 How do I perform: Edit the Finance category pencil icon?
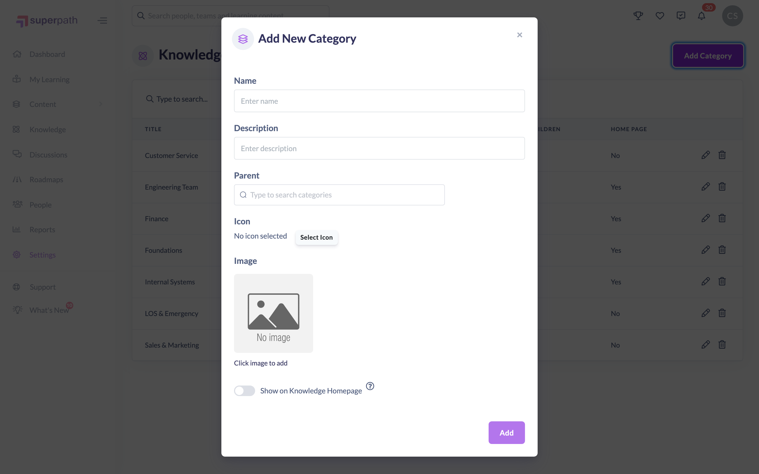[705, 218]
